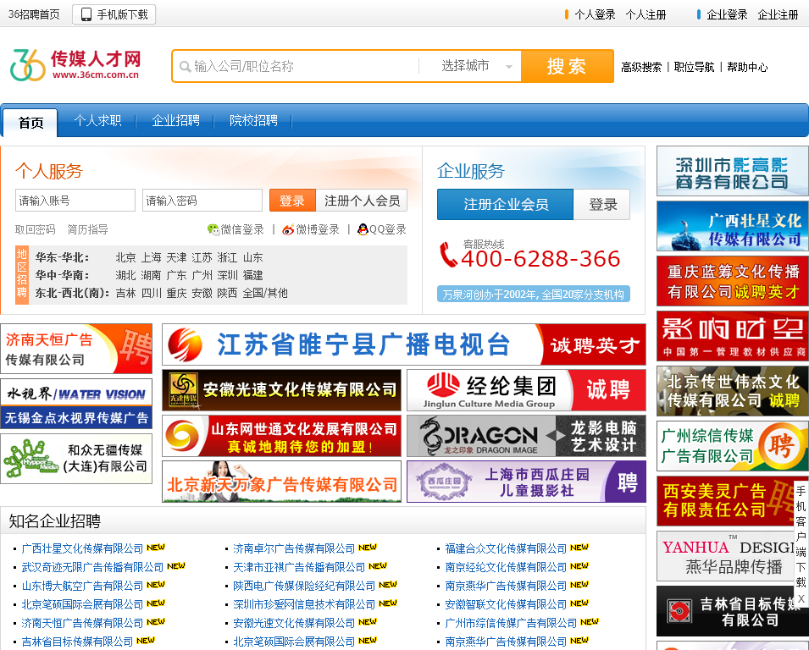
Task: Focus the 请输入密码 input field
Action: coord(202,201)
